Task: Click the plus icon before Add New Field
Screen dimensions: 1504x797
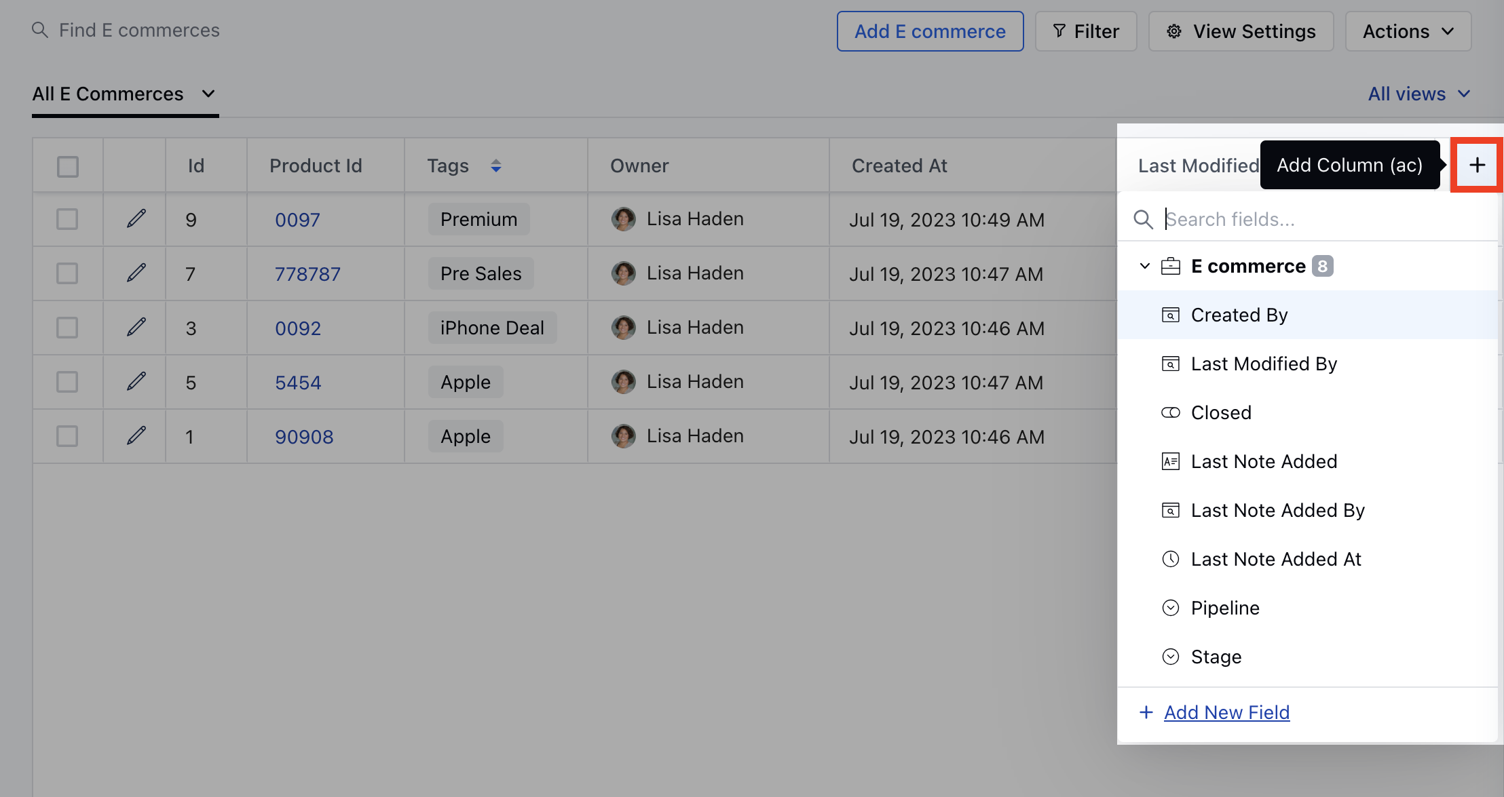Action: (1146, 712)
